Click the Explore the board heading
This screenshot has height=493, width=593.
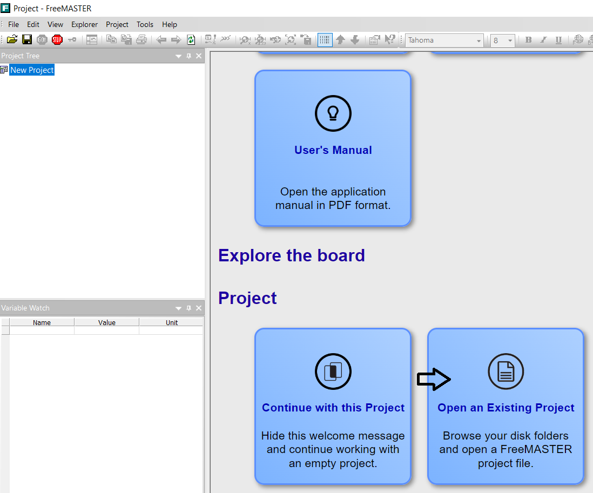coord(292,255)
